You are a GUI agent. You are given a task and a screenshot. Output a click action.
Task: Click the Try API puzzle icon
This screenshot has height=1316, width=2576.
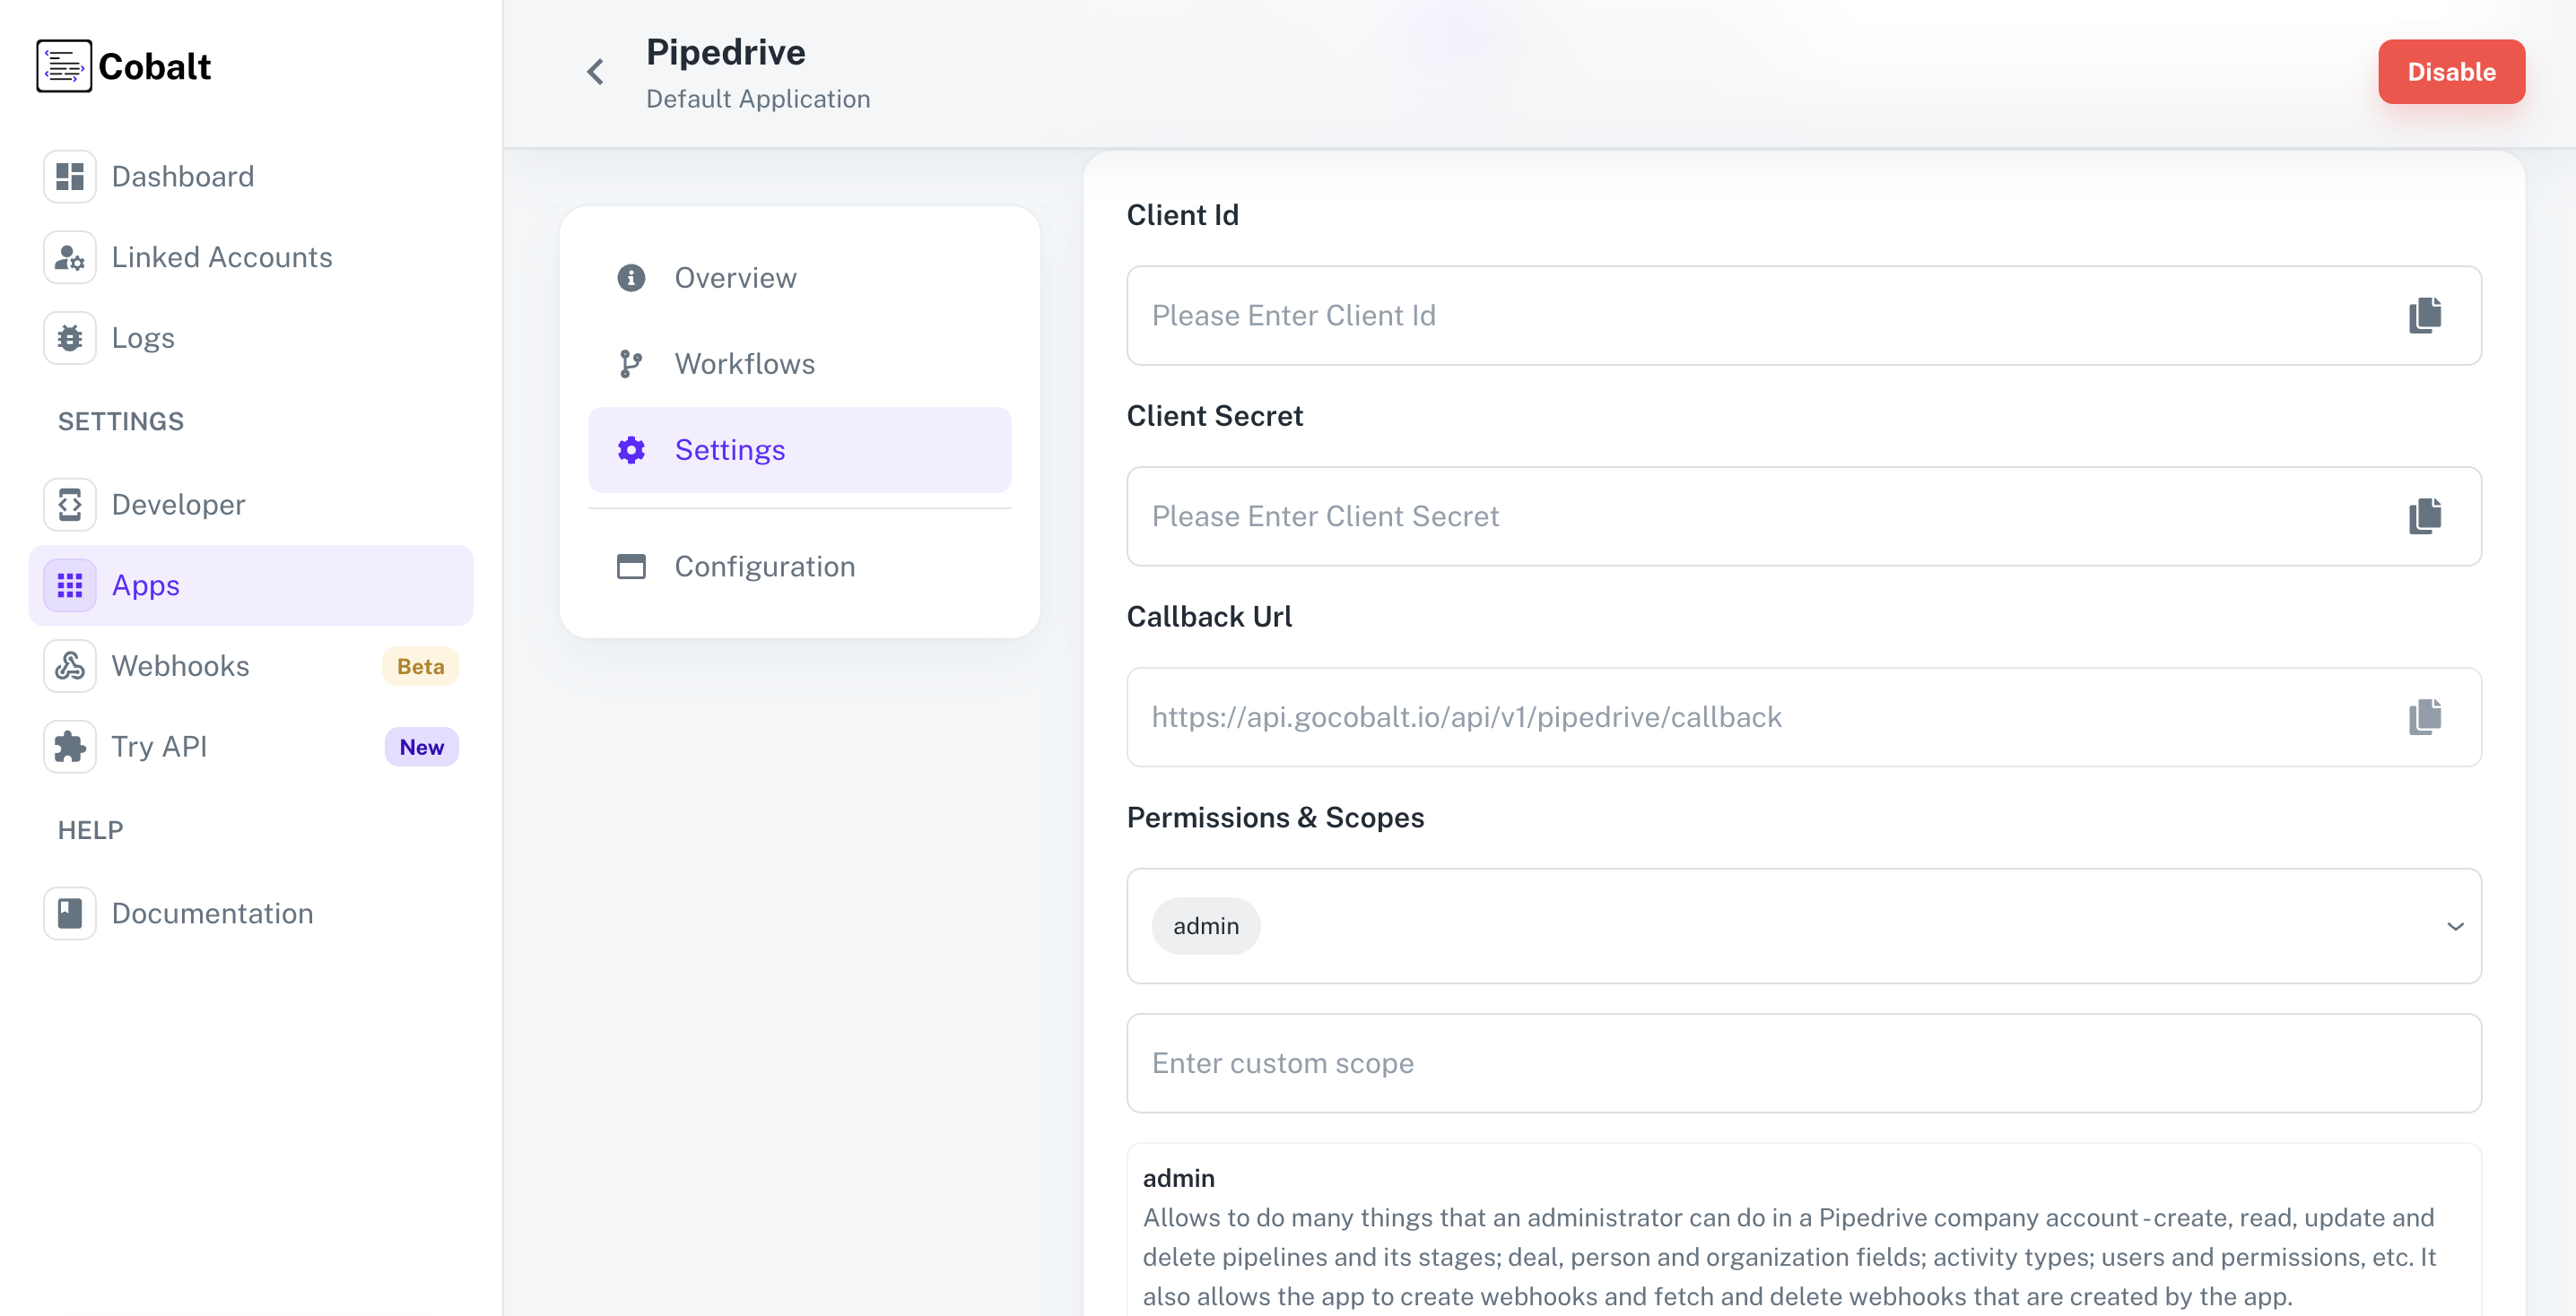(x=69, y=747)
